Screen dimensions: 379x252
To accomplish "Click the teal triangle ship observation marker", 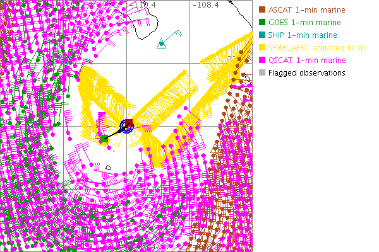I will point(162,43).
